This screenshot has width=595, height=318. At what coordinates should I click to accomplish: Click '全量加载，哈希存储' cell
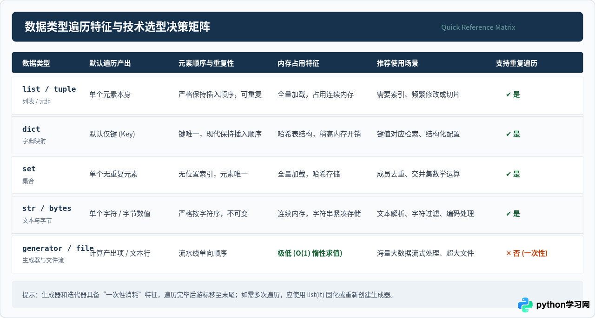tap(309, 174)
